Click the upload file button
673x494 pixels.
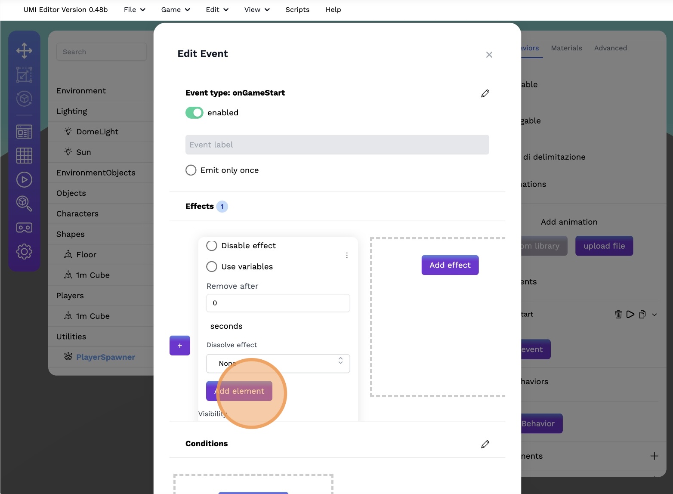pos(604,246)
